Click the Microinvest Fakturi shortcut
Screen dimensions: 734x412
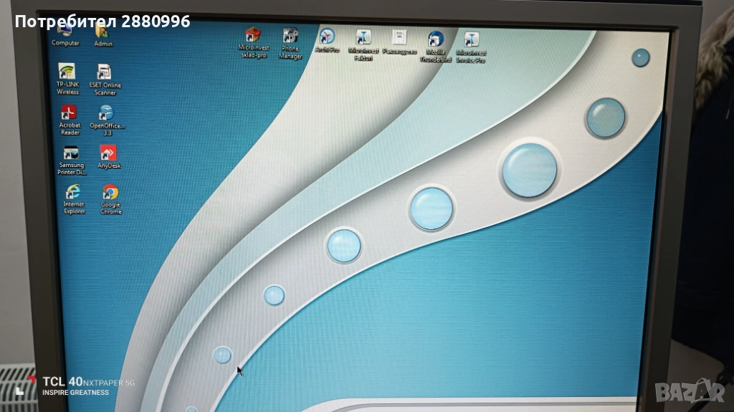[363, 37]
